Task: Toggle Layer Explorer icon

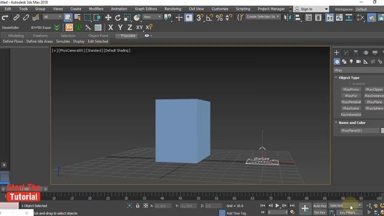Action: click(x=318, y=17)
